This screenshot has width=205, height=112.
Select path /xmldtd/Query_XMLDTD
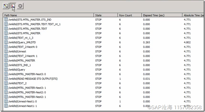22,42
